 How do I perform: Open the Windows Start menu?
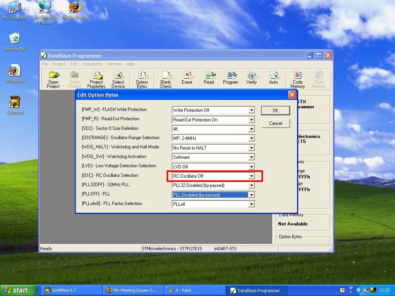point(18,290)
